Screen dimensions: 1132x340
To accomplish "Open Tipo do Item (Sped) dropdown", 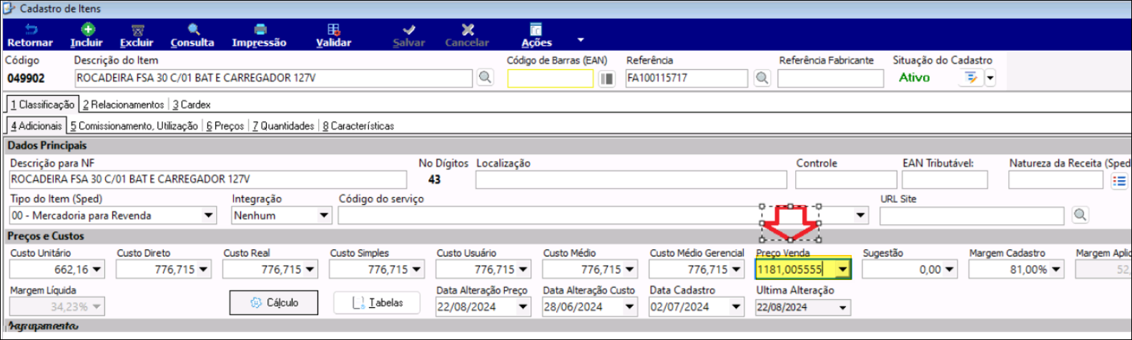I will point(209,215).
